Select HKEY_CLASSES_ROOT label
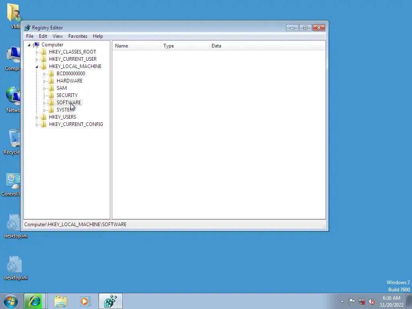 72,52
